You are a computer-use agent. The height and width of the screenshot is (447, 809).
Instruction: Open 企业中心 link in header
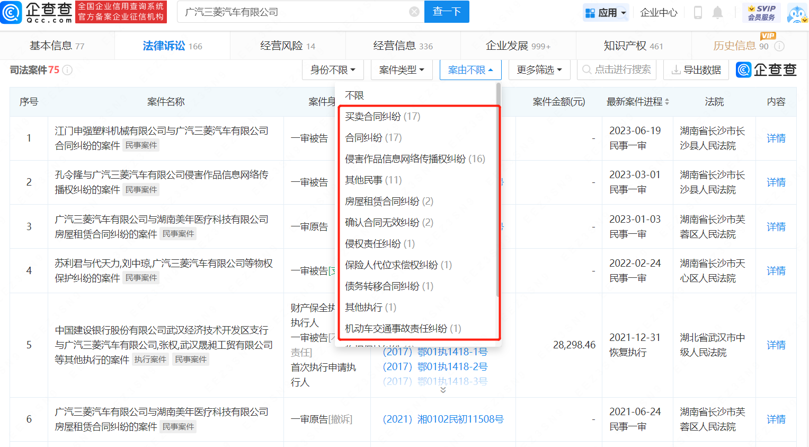tap(659, 12)
